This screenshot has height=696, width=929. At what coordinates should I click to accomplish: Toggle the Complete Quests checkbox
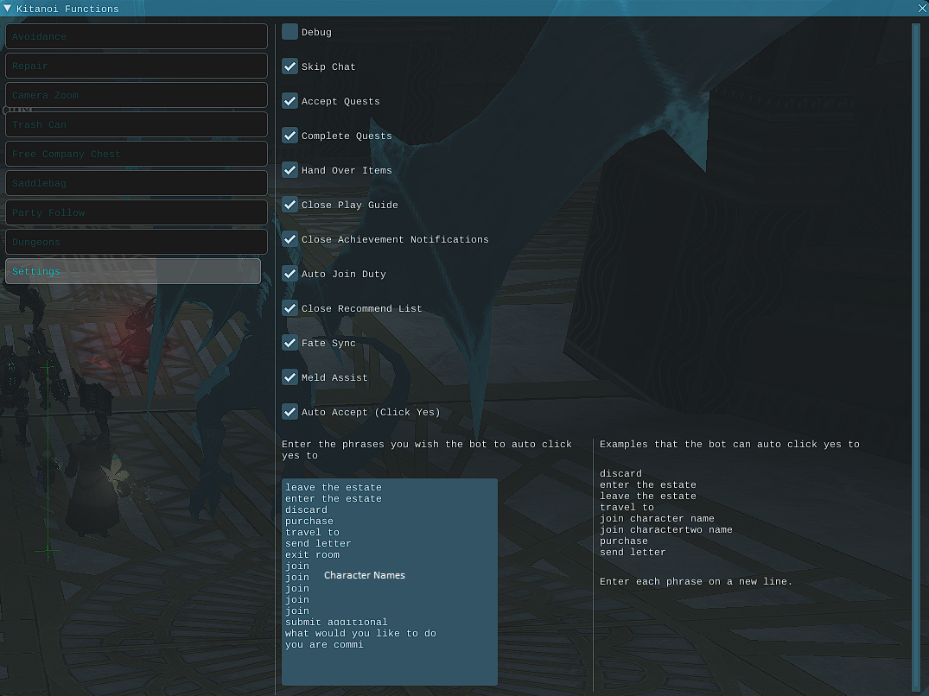[290, 136]
